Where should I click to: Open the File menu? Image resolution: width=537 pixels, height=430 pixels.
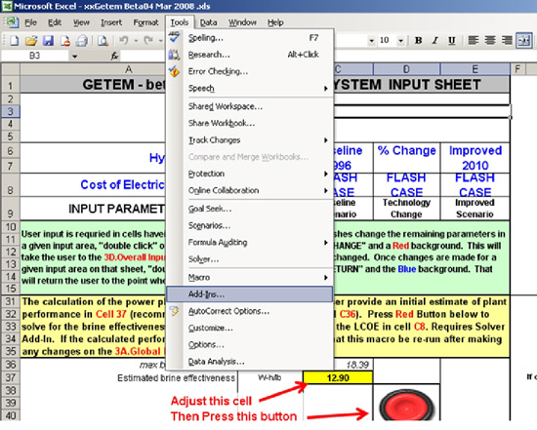click(x=31, y=22)
